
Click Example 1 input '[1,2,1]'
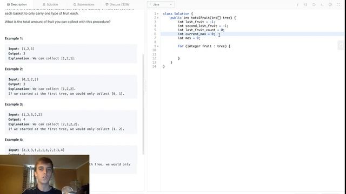coord(28,49)
